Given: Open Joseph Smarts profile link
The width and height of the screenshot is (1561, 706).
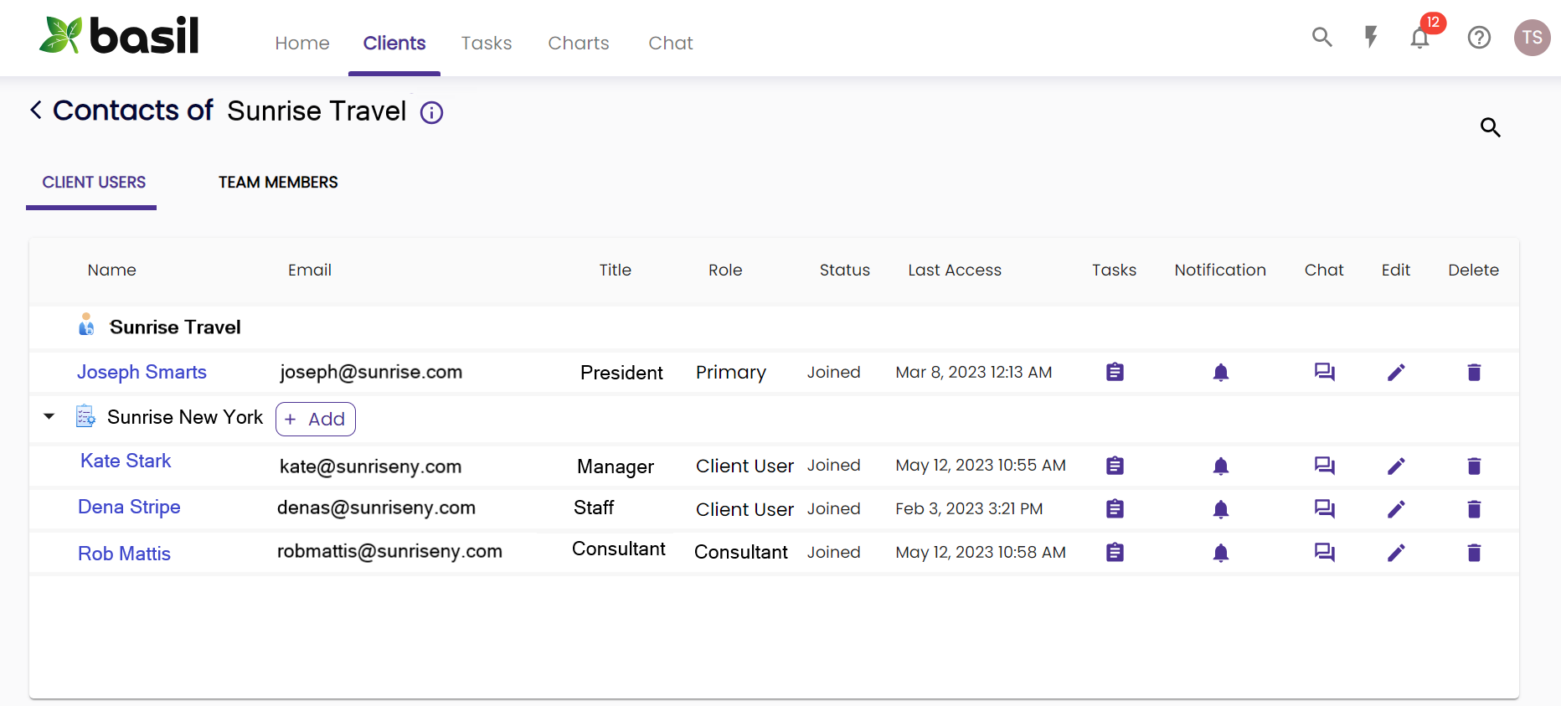Looking at the screenshot, I should [x=142, y=372].
